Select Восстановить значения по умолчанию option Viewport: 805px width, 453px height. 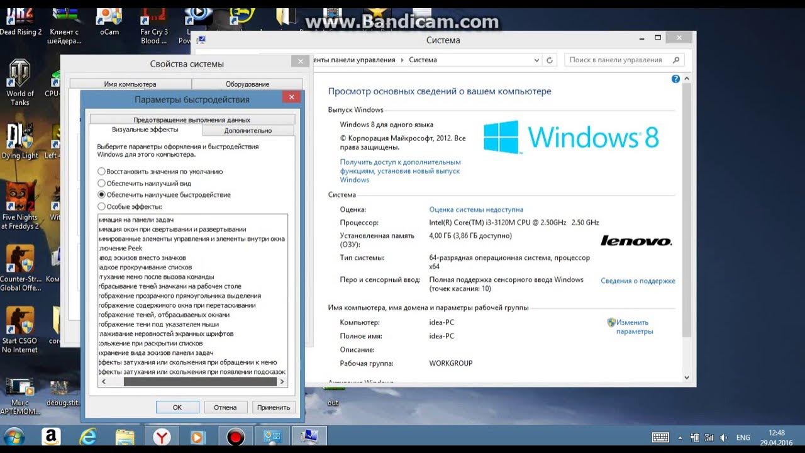[160, 171]
